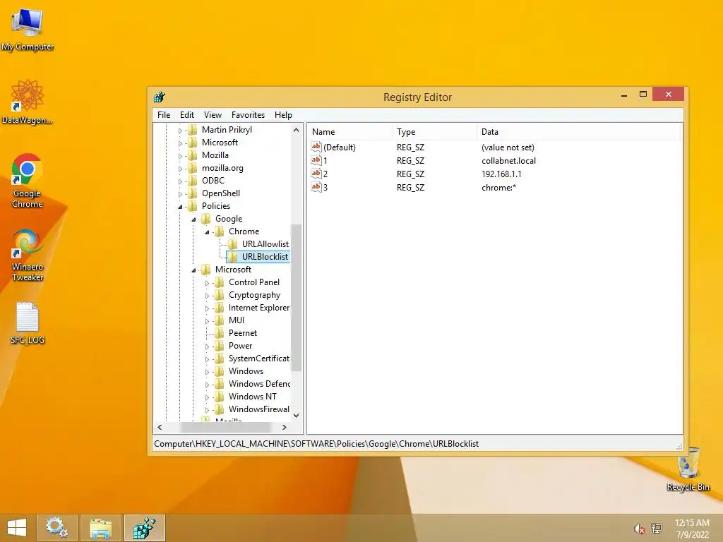Collapse the Policies key
Viewport: 723px width, 542px height.
[180, 207]
